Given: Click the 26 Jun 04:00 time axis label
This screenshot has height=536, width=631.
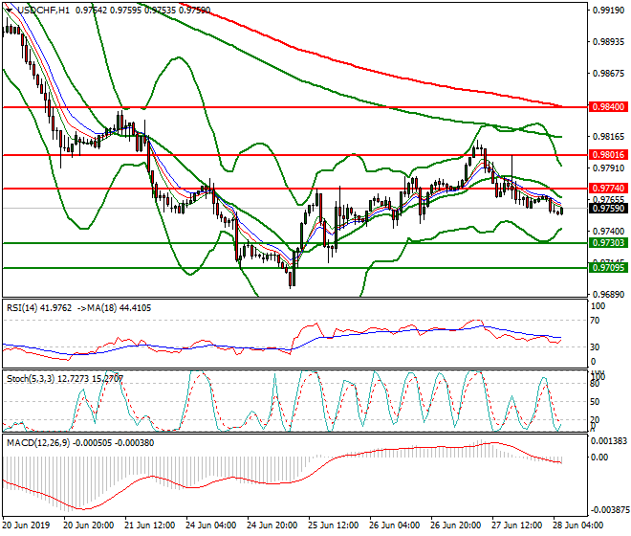Looking at the screenshot, I should 394,525.
